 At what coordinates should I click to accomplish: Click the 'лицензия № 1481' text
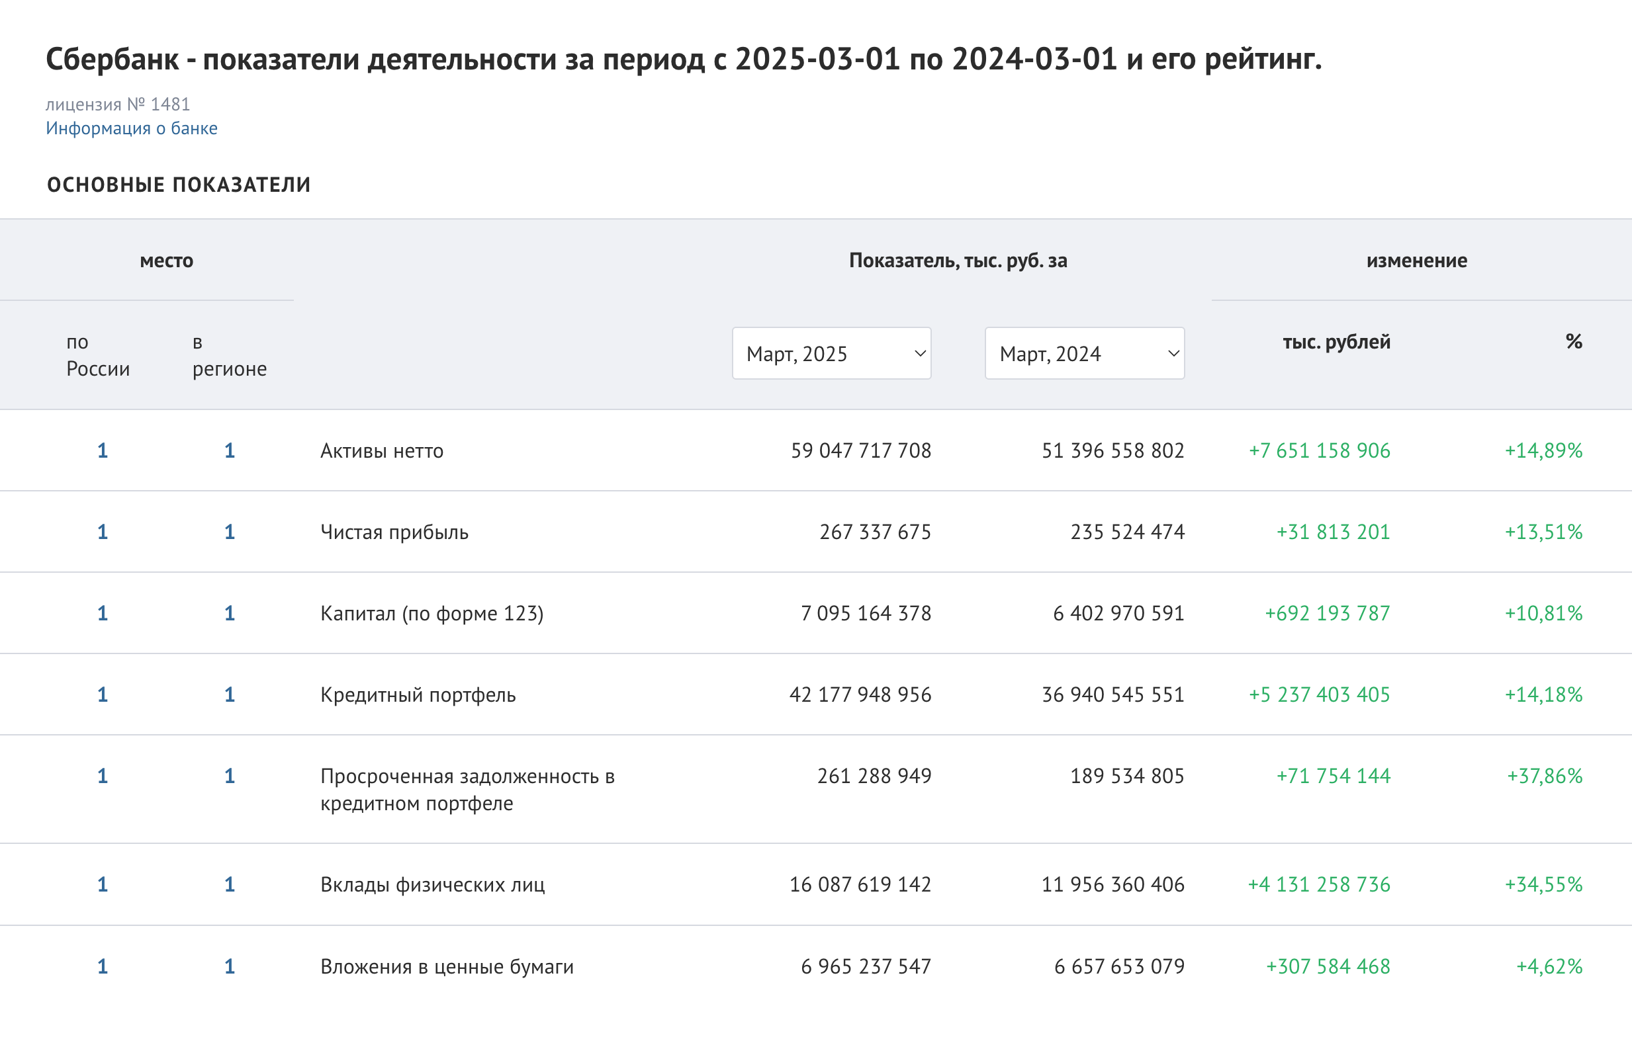[x=118, y=104]
